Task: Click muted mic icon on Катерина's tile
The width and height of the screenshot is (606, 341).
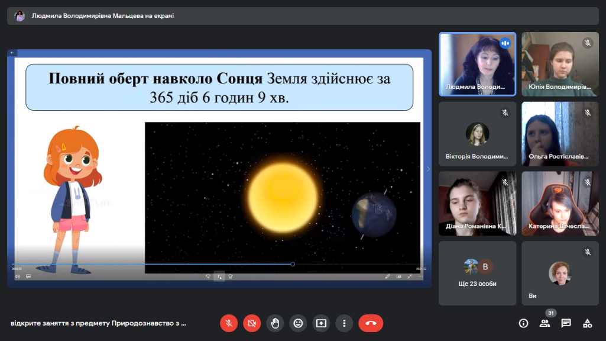Action: pos(588,182)
